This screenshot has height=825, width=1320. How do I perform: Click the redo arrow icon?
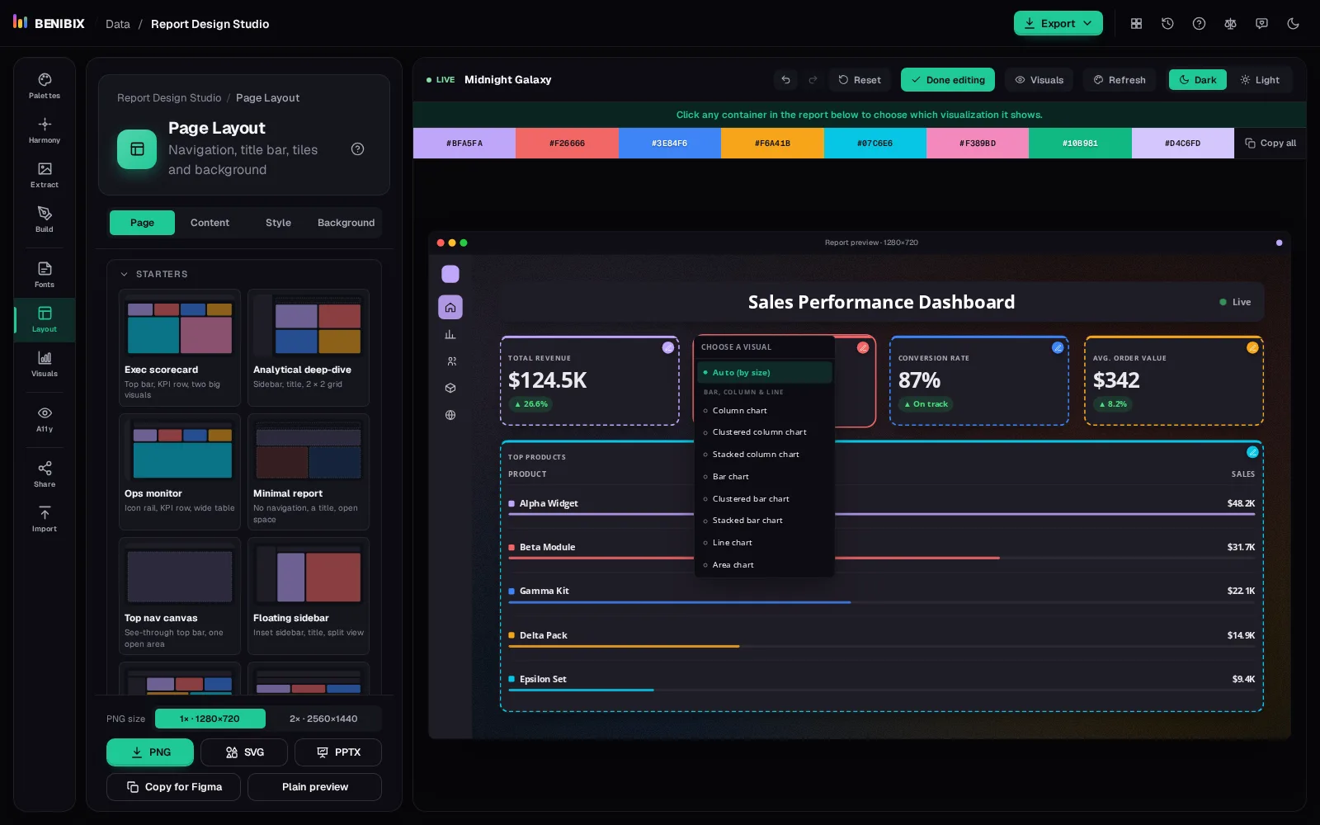813,80
